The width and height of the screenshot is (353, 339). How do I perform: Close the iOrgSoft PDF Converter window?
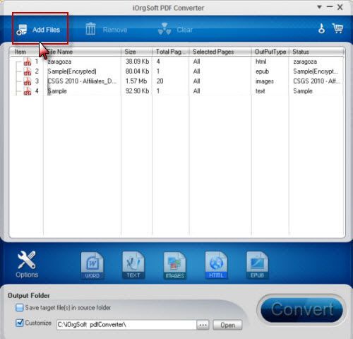click(340, 7)
